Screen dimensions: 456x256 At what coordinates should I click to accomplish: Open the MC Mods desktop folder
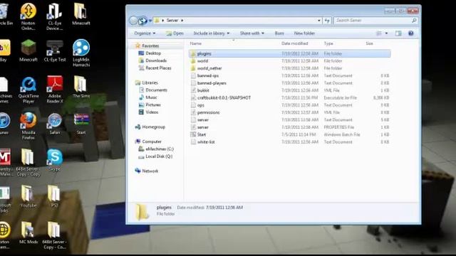pos(28,233)
